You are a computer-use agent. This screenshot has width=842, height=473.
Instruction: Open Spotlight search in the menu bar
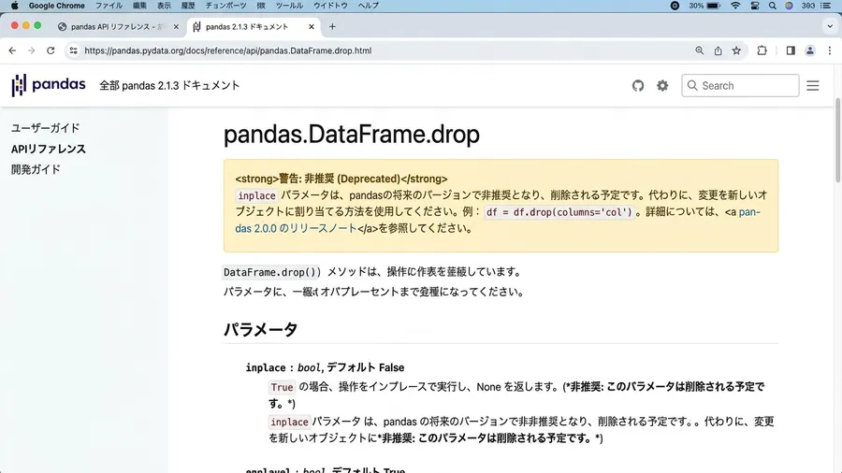point(772,6)
